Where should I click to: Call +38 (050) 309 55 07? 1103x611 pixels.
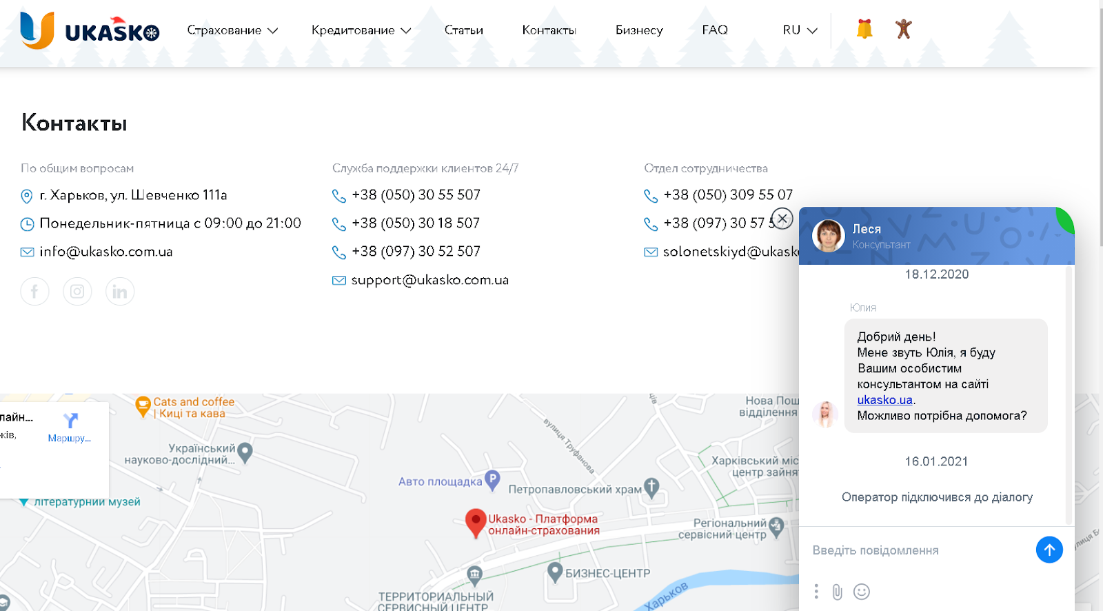coord(728,195)
